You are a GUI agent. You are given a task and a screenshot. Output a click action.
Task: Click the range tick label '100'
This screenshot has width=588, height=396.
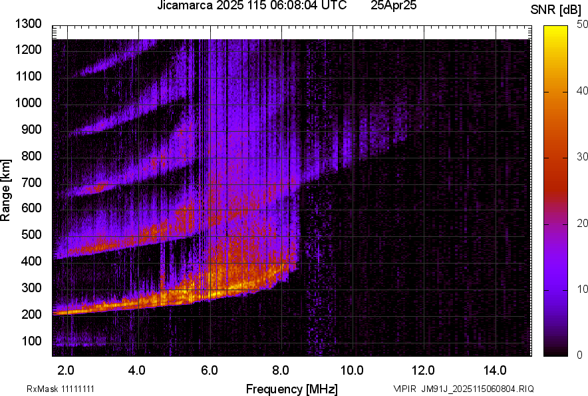tap(31, 341)
